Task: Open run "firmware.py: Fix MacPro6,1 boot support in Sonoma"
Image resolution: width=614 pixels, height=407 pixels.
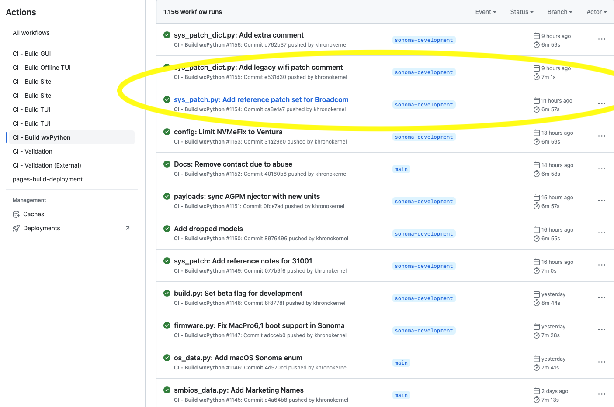Action: pos(259,325)
